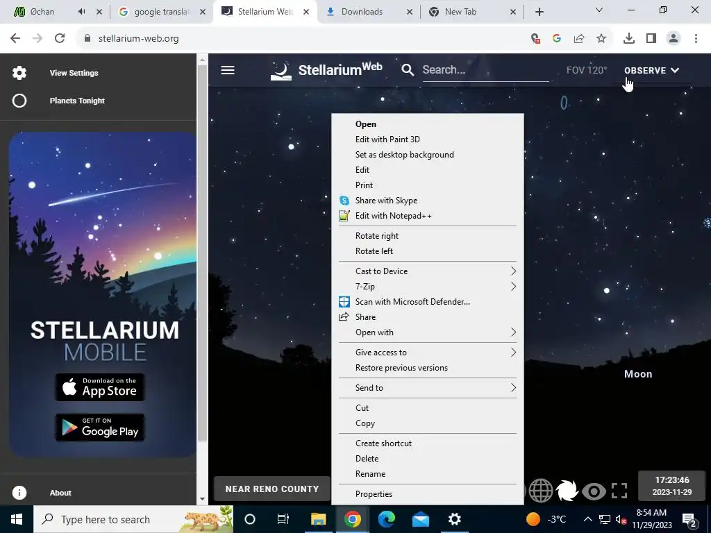Show hidden system tray icons
Image resolution: width=711 pixels, height=533 pixels.
[587, 519]
